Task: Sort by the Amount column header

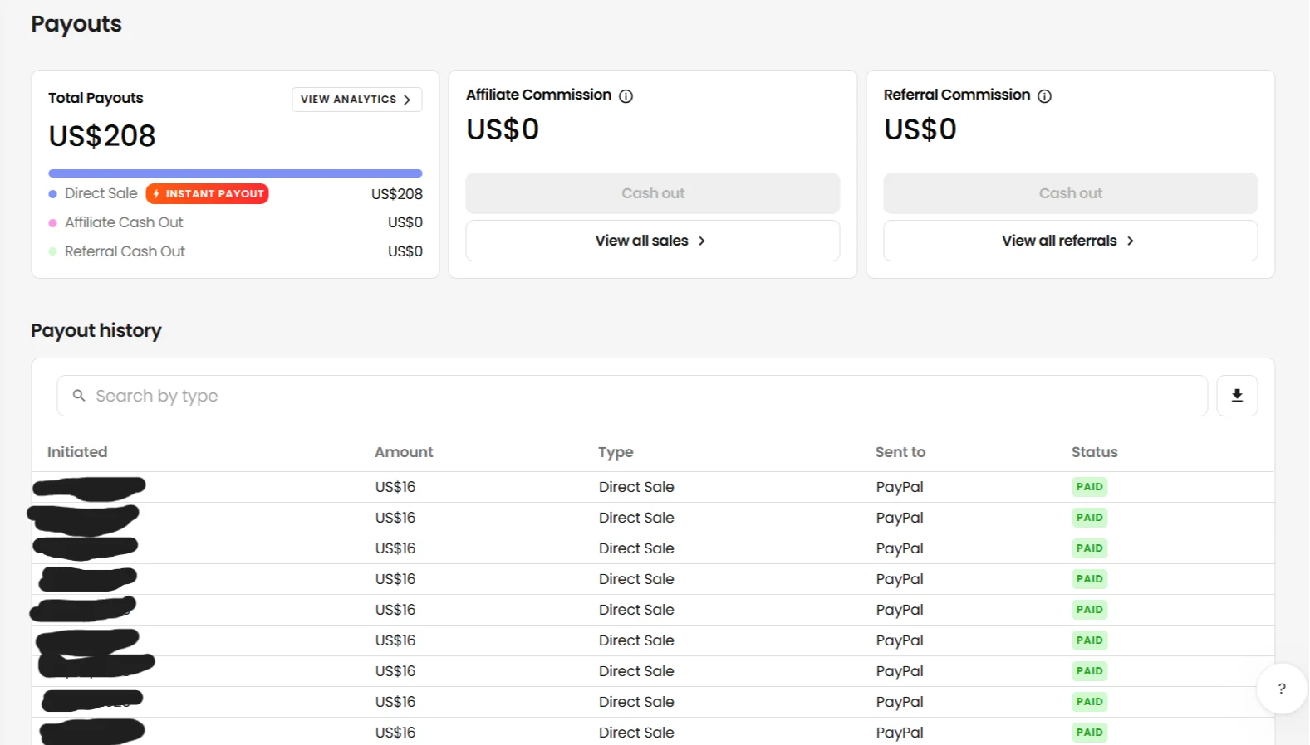Action: 404,452
